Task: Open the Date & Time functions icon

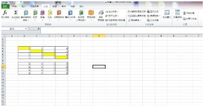Action: coord(59,13)
